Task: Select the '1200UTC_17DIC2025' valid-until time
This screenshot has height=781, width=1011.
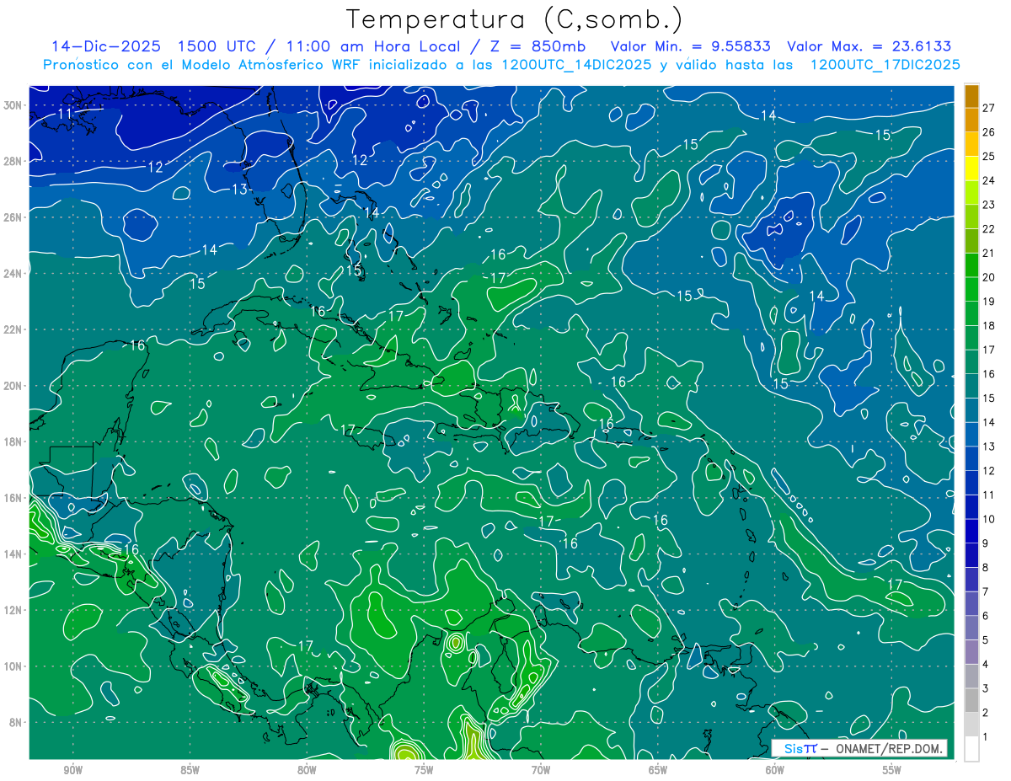Action: tap(885, 65)
